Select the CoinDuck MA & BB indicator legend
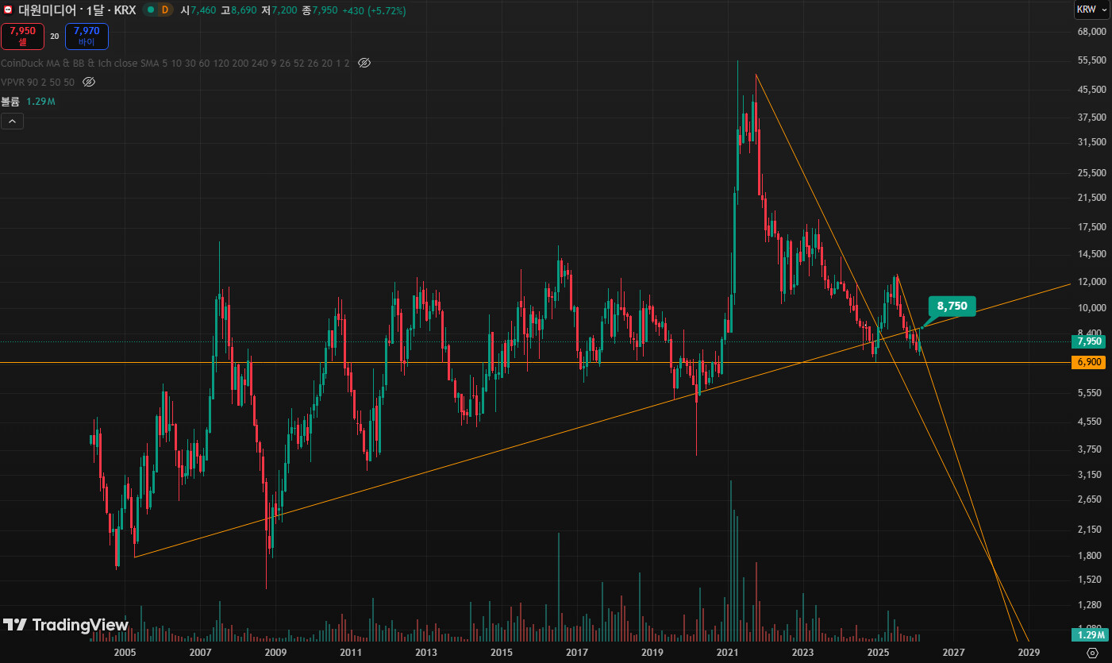 click(x=175, y=63)
